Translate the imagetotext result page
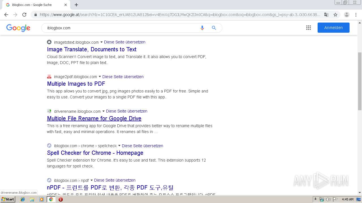Viewport: 362px width, 203px height. 125,42
